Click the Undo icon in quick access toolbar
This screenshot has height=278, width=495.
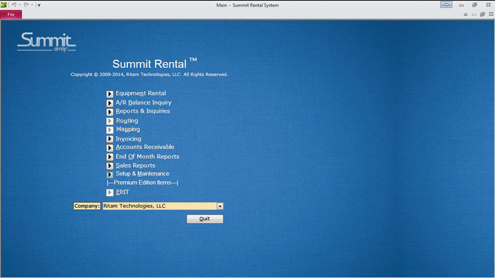14,5
